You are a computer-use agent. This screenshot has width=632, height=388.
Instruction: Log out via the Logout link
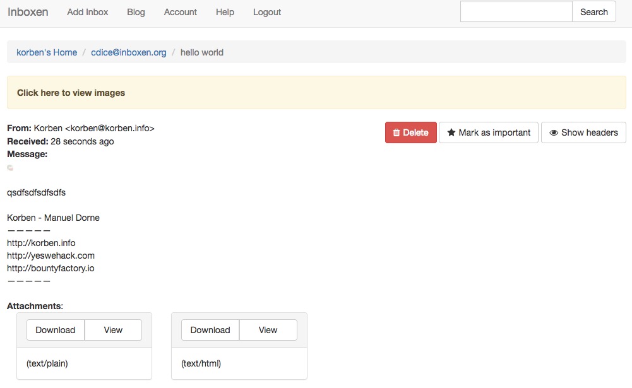pyautogui.click(x=267, y=12)
